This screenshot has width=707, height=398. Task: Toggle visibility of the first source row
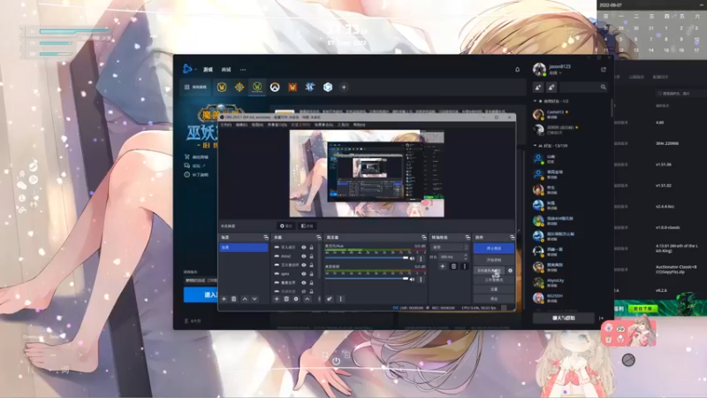(x=303, y=248)
